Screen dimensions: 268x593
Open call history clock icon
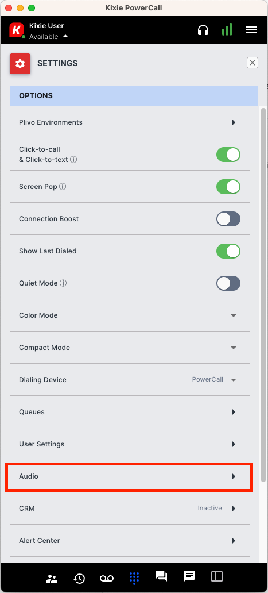79,578
